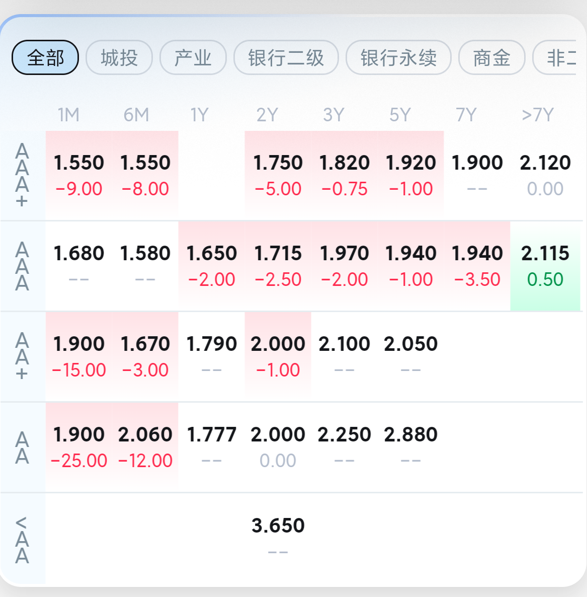Select the 商金 filter chip

(x=492, y=57)
